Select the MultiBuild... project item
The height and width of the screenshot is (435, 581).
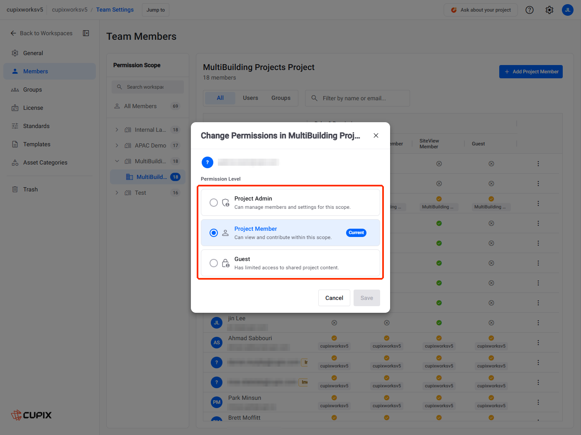148,177
